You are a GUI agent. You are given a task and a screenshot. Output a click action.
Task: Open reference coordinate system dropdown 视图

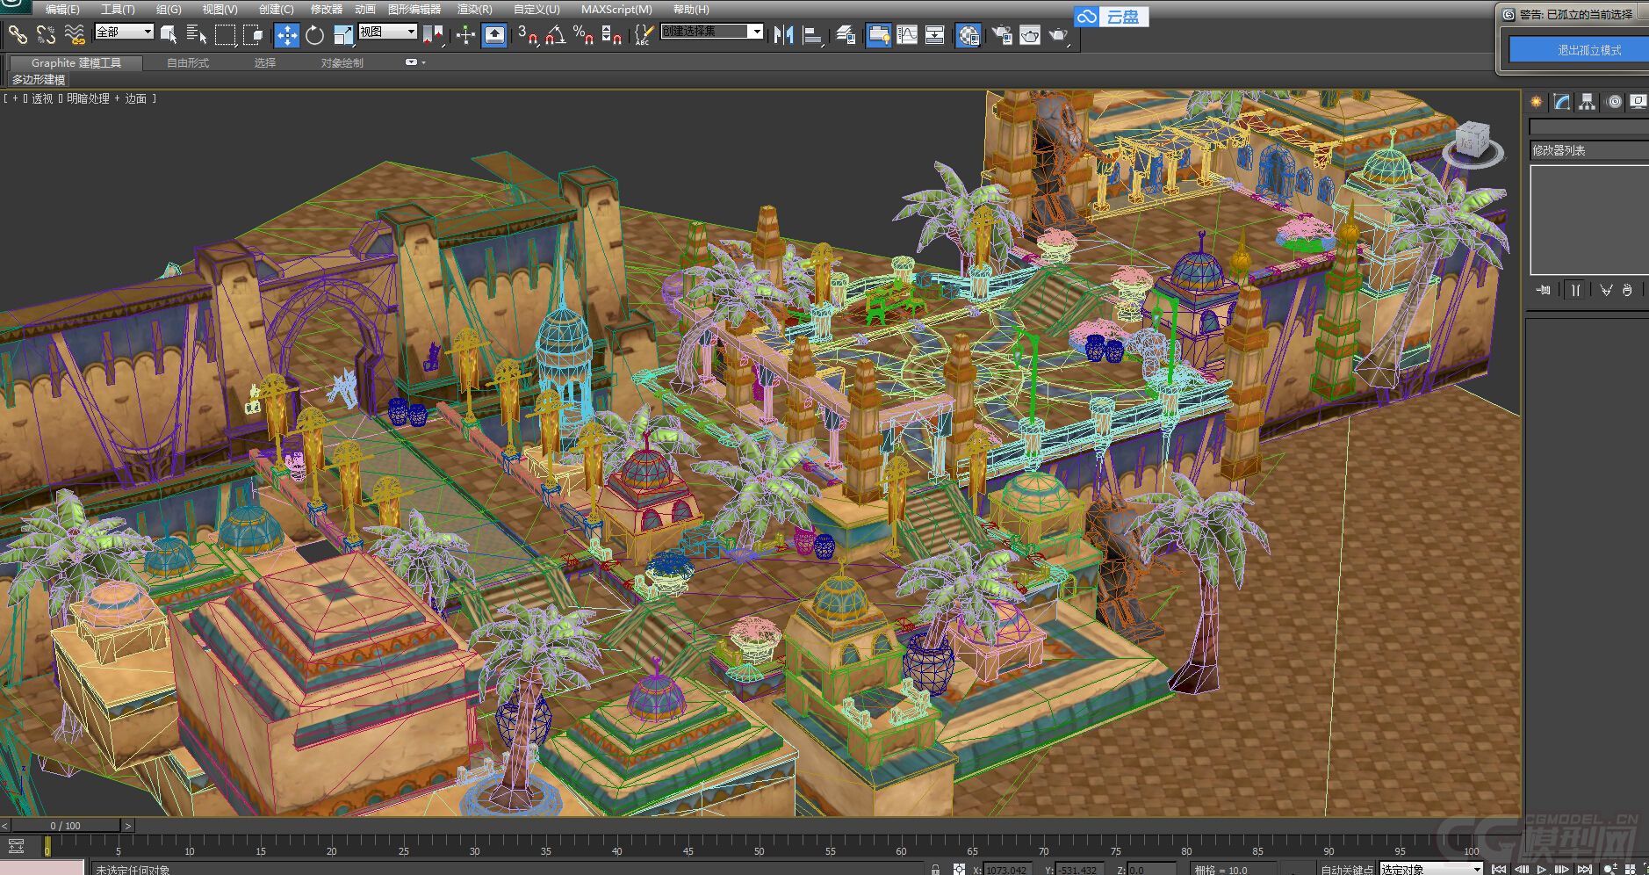pos(387,32)
